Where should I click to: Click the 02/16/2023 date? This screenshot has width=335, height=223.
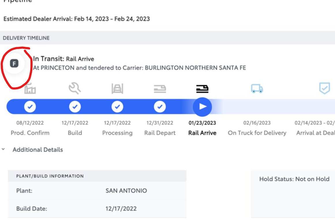(x=257, y=123)
